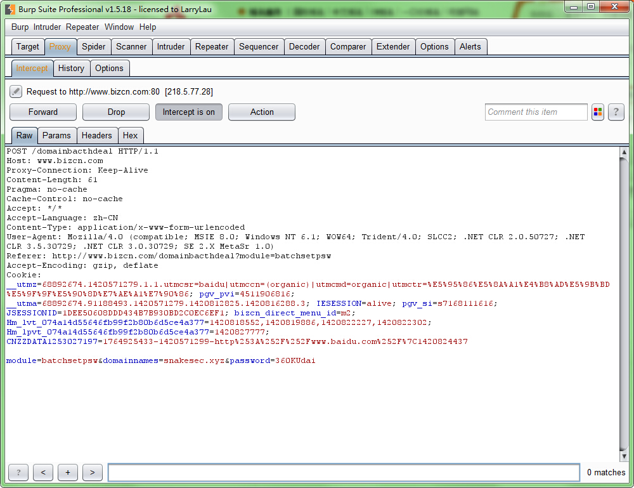Screen dimensions: 634x488
Task: Open the highlight color picker icon
Action: (x=598, y=112)
